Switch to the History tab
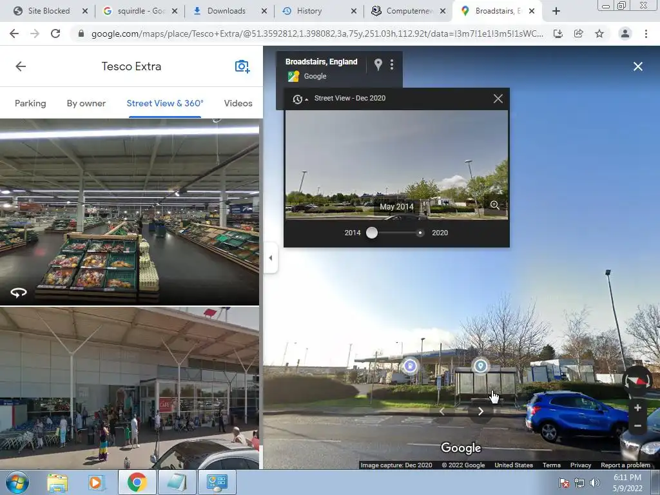The width and height of the screenshot is (660, 495). click(309, 11)
